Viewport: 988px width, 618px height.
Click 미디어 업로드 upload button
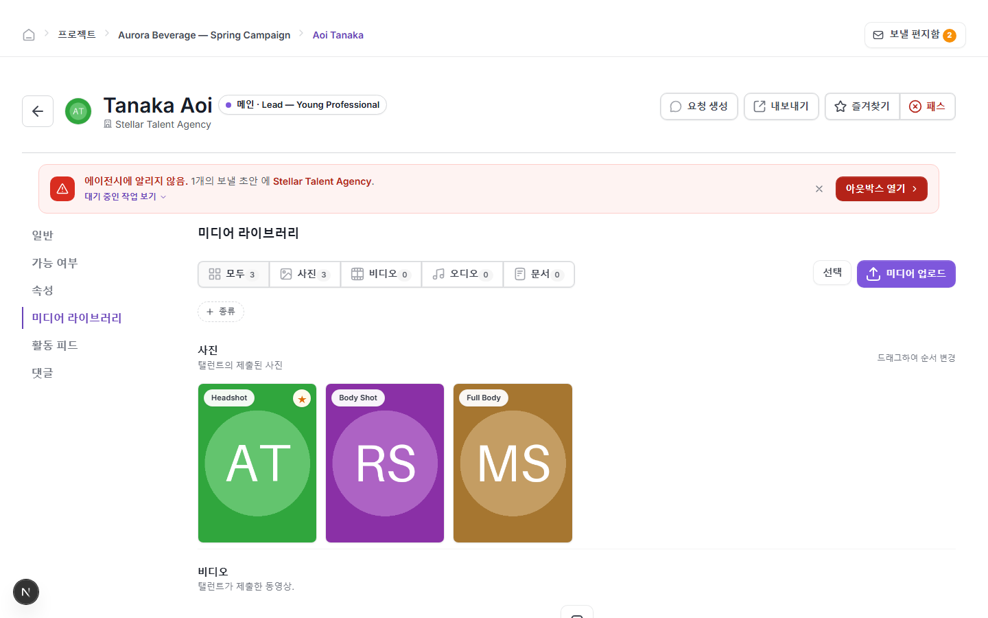click(906, 274)
